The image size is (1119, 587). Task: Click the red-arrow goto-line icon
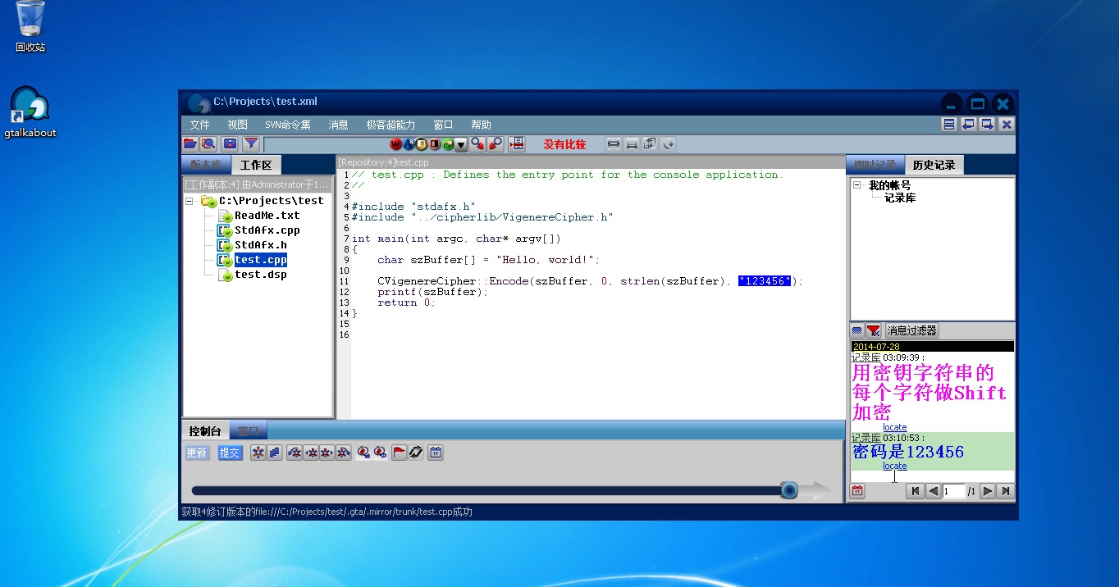click(x=516, y=144)
